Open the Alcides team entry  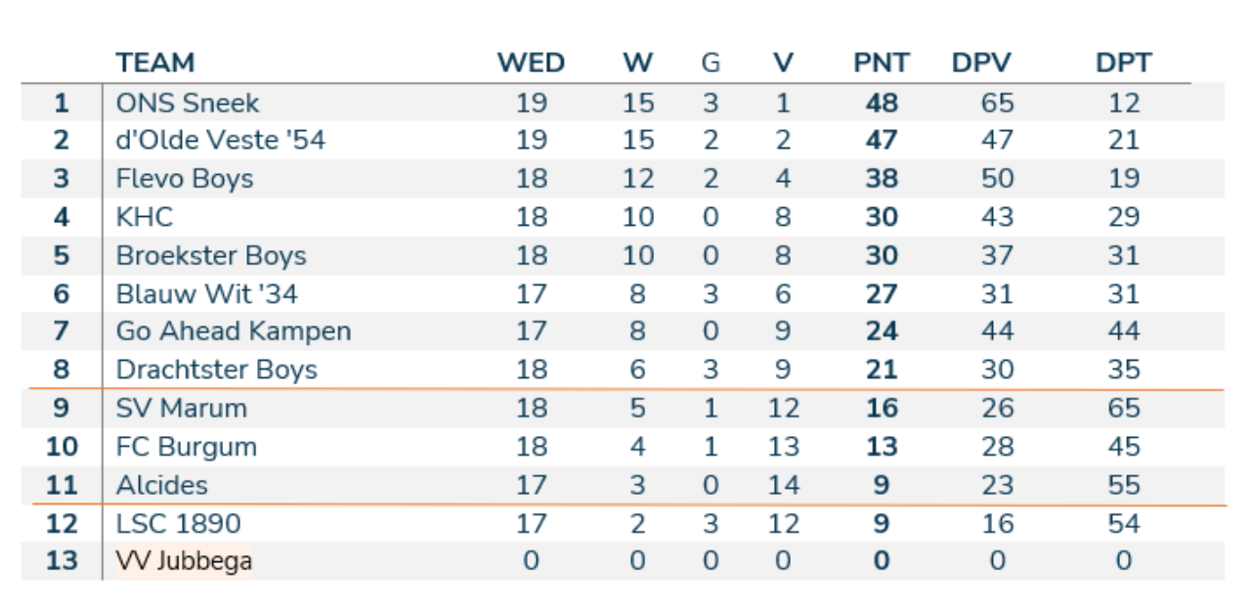coord(161,485)
